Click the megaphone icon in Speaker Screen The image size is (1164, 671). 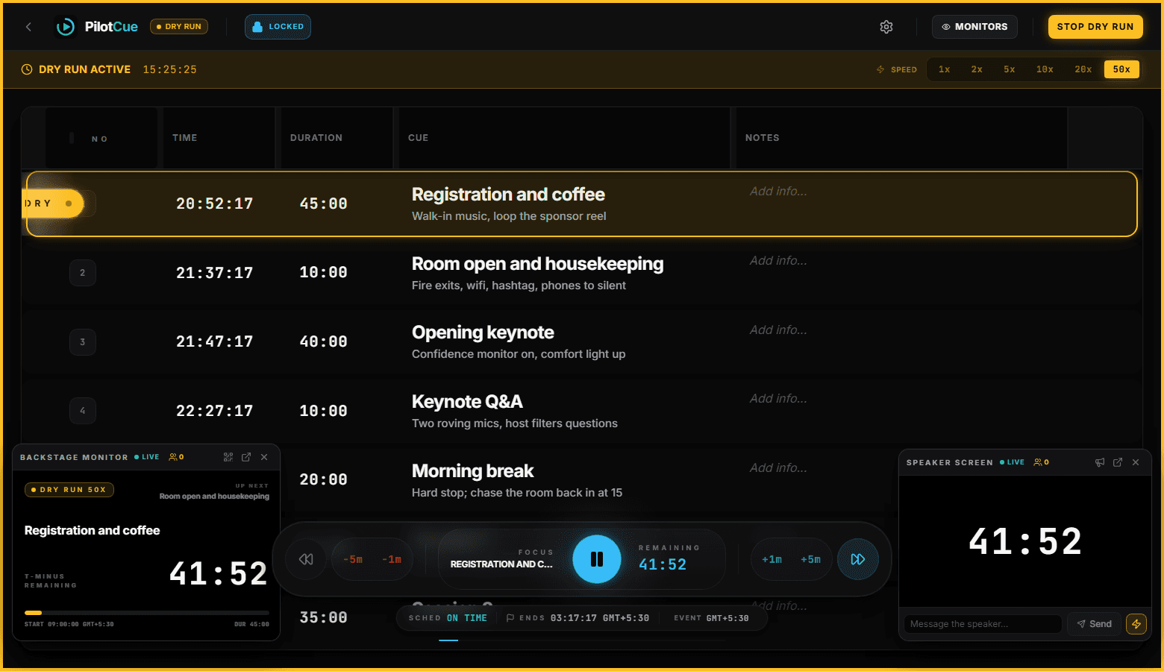tap(1100, 462)
